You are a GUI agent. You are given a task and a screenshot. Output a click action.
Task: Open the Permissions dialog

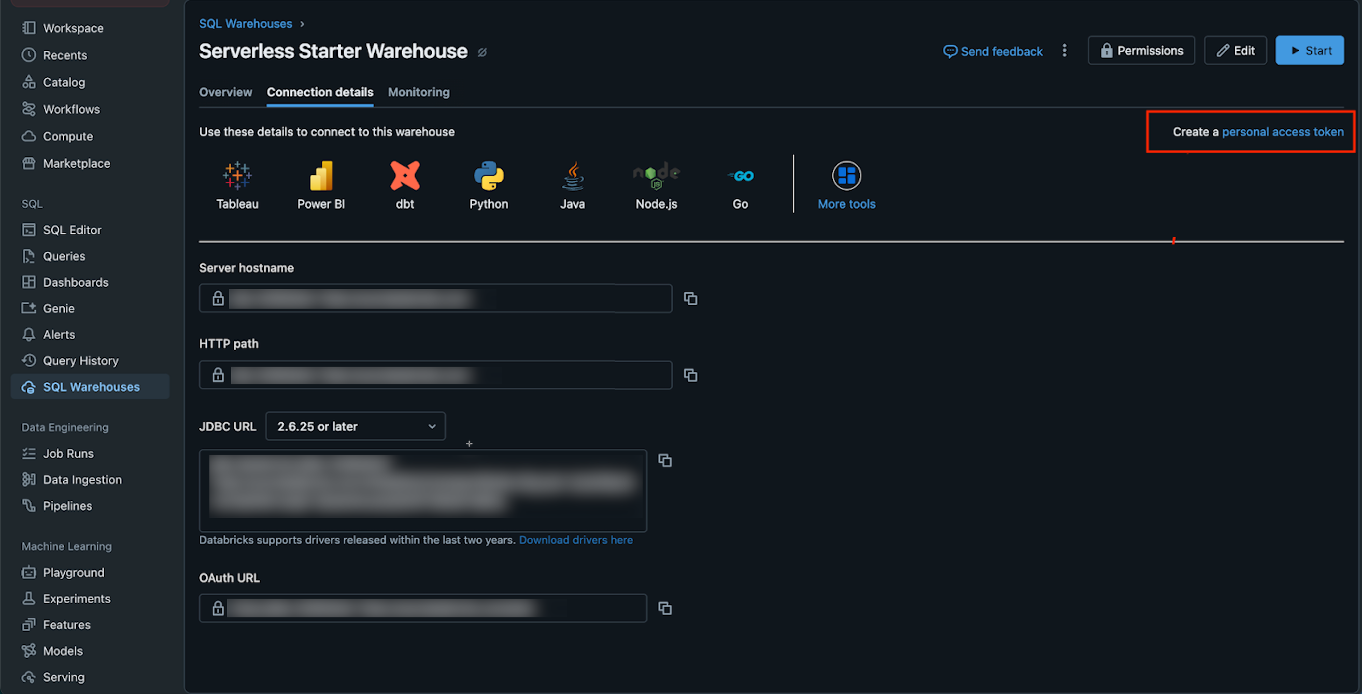pos(1141,50)
